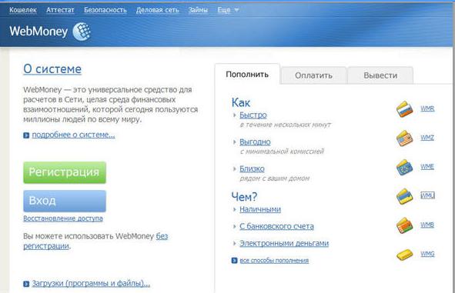The image size is (455, 293).
Task: Open the 'Электронными деньгами' link
Action: pos(284,244)
